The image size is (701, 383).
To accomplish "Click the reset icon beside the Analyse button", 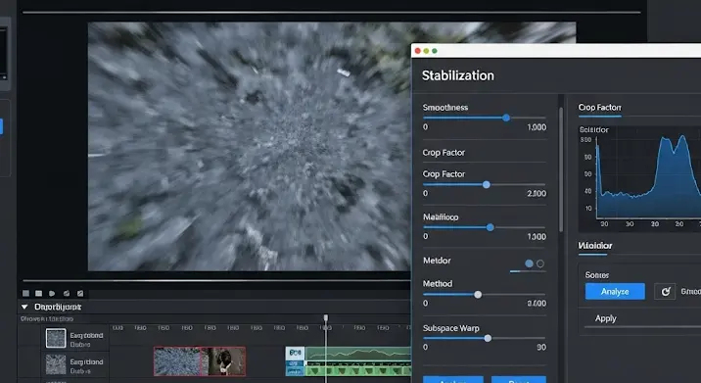I will [665, 291].
